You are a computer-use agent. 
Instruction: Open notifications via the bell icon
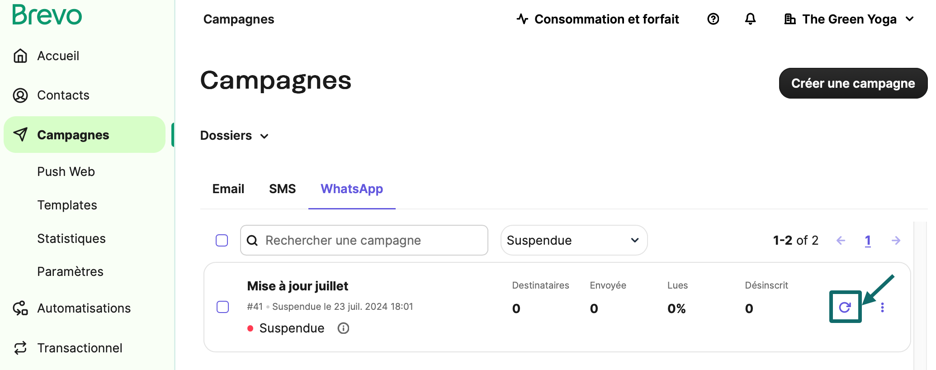(750, 19)
